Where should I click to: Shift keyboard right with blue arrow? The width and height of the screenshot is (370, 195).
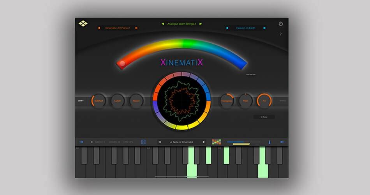click(x=282, y=142)
